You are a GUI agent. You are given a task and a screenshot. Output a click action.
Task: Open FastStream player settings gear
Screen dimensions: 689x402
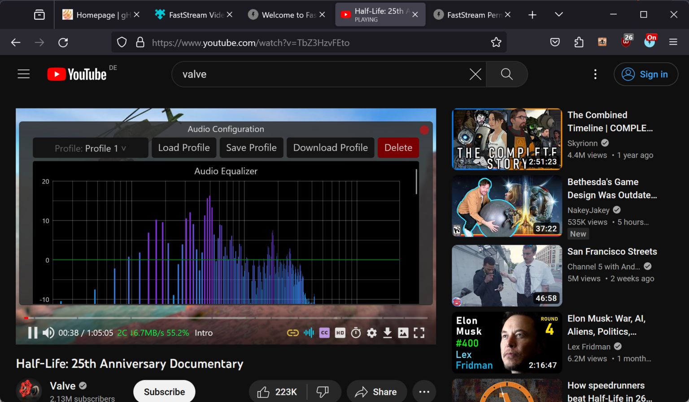pyautogui.click(x=371, y=333)
